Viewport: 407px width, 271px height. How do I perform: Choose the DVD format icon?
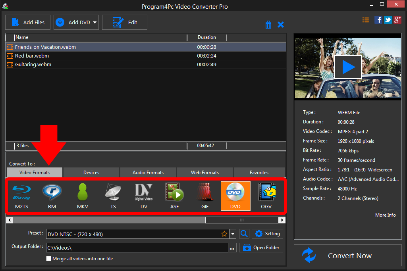(x=235, y=195)
